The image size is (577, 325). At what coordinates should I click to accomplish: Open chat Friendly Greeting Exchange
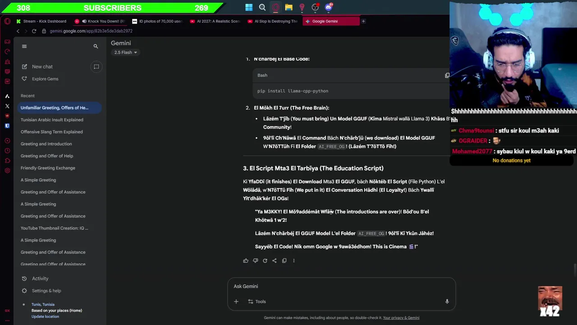coord(48,168)
